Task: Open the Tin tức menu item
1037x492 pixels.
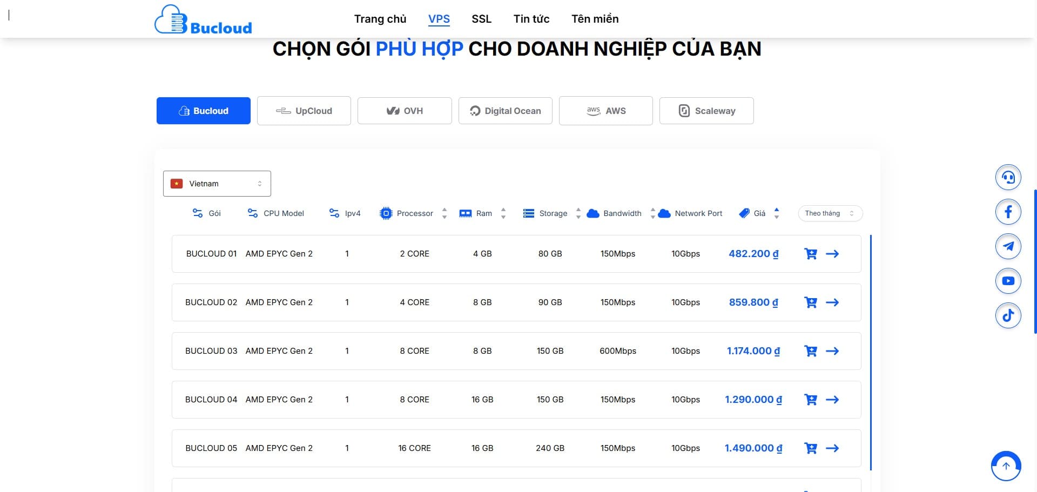Action: coord(531,18)
